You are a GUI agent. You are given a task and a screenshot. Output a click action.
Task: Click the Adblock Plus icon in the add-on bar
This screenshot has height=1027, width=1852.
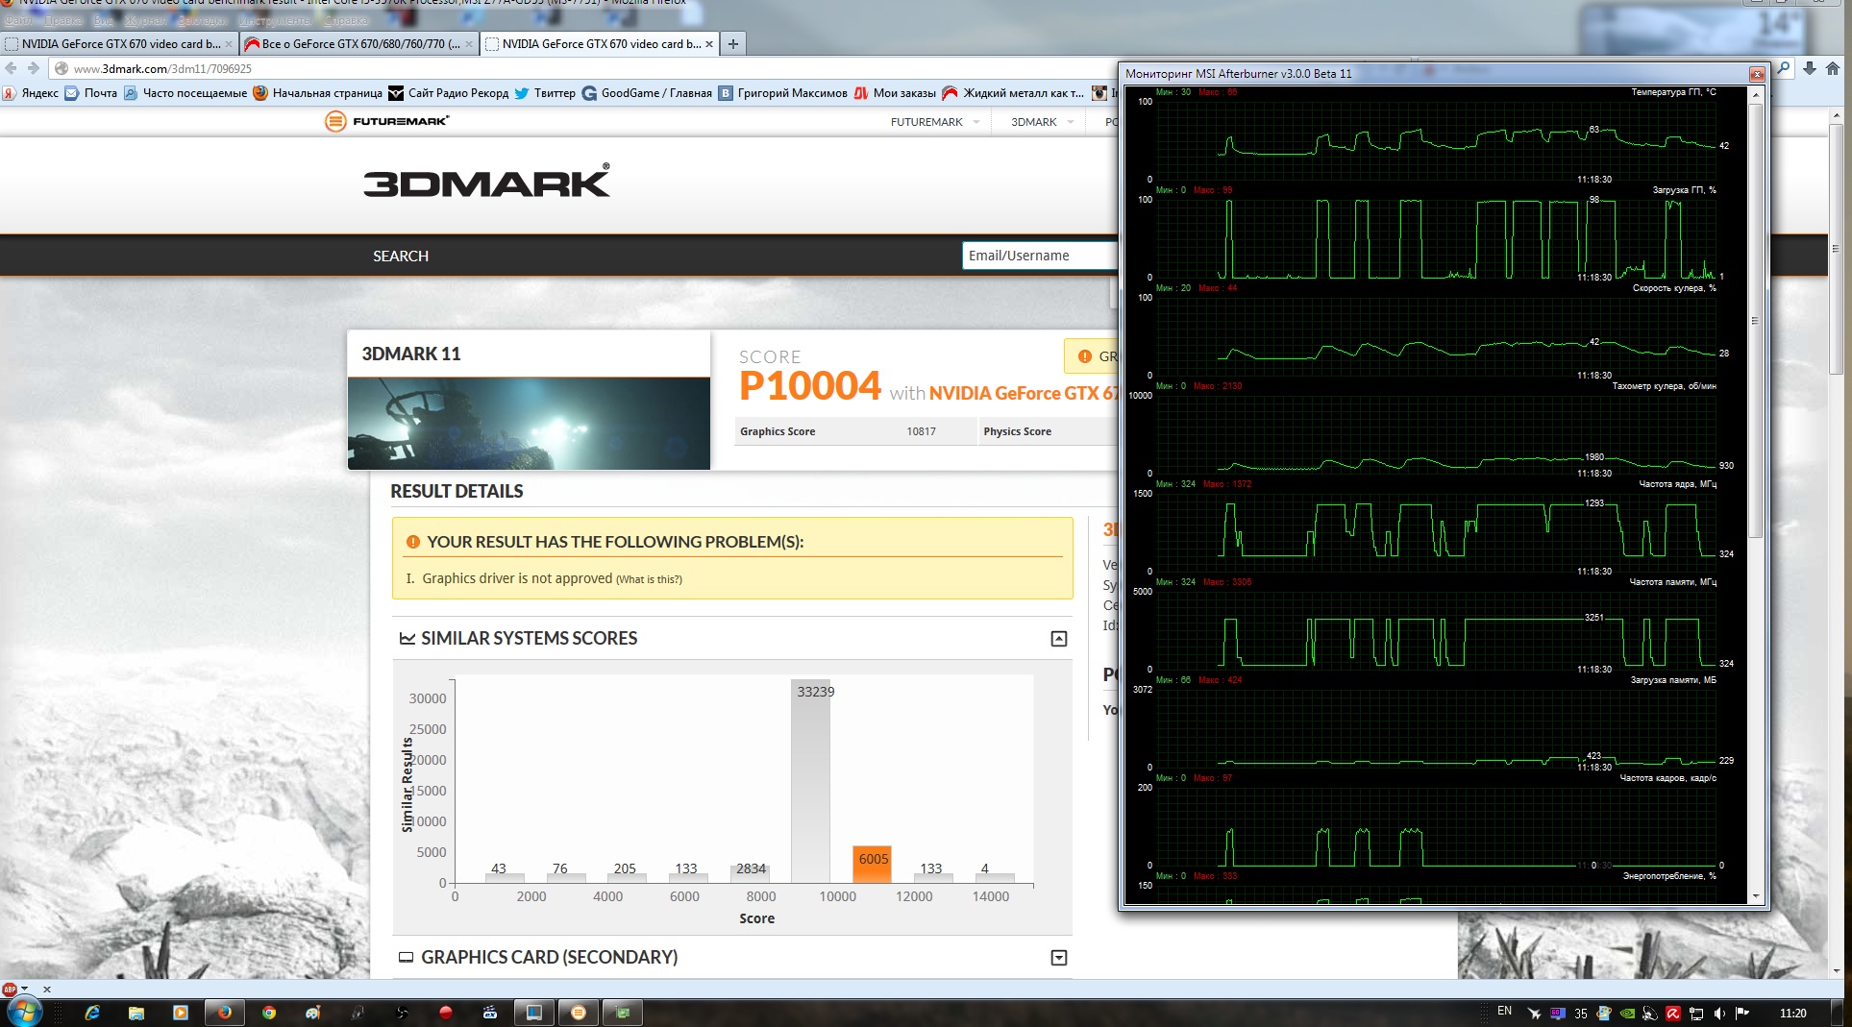[x=10, y=989]
